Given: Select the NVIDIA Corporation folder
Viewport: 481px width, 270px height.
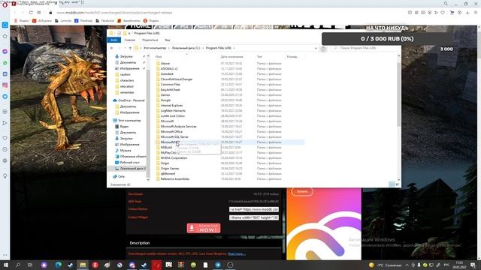Looking at the screenshot, I should coord(174,158).
